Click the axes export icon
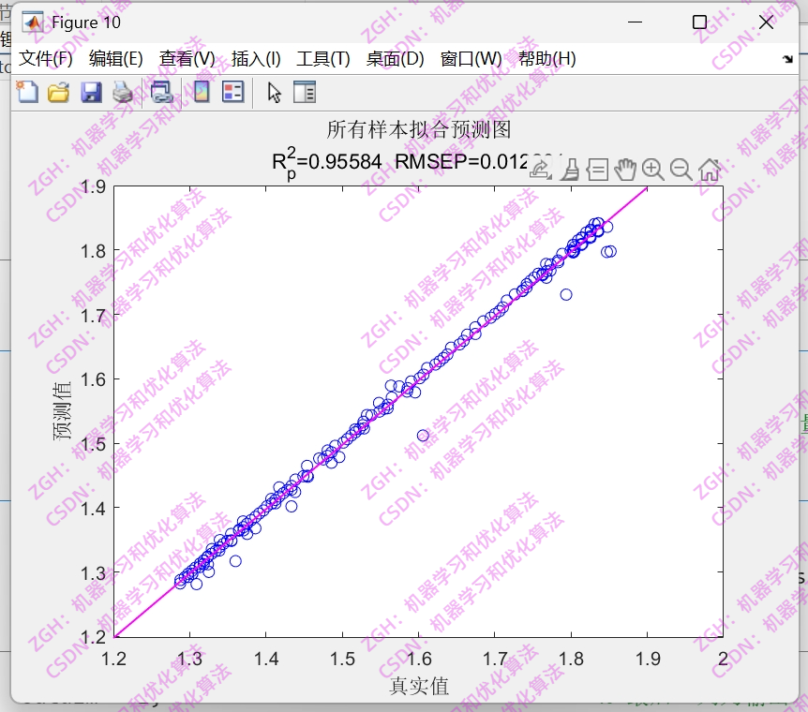The image size is (808, 712). coord(541,170)
